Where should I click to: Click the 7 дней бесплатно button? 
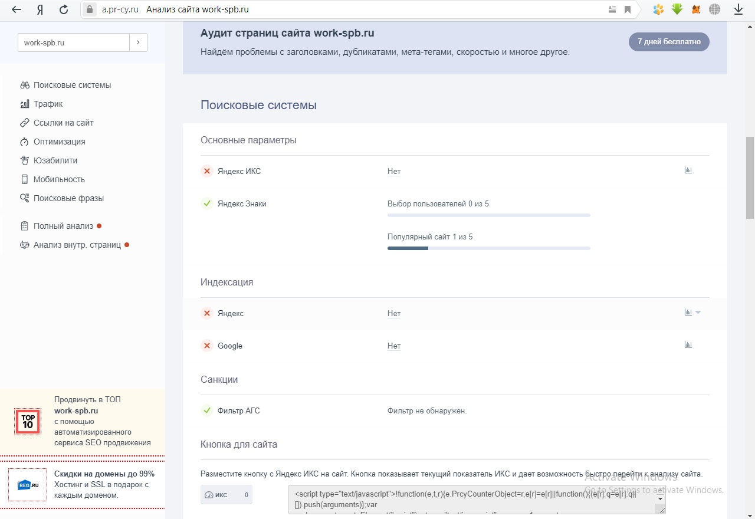pos(669,42)
